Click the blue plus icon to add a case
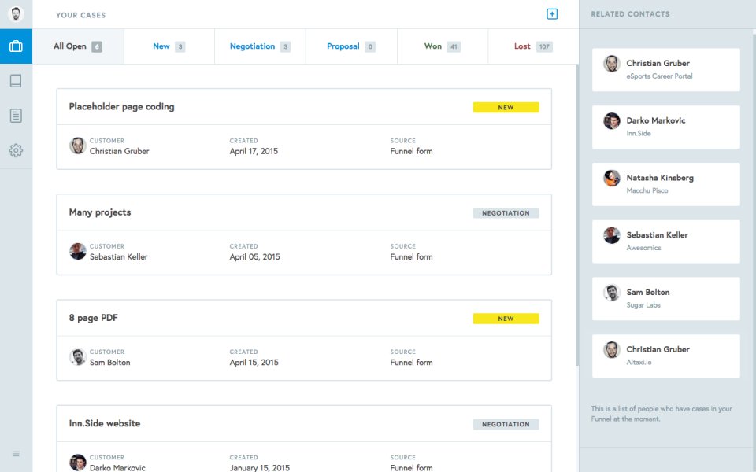756x472 pixels. (552, 13)
